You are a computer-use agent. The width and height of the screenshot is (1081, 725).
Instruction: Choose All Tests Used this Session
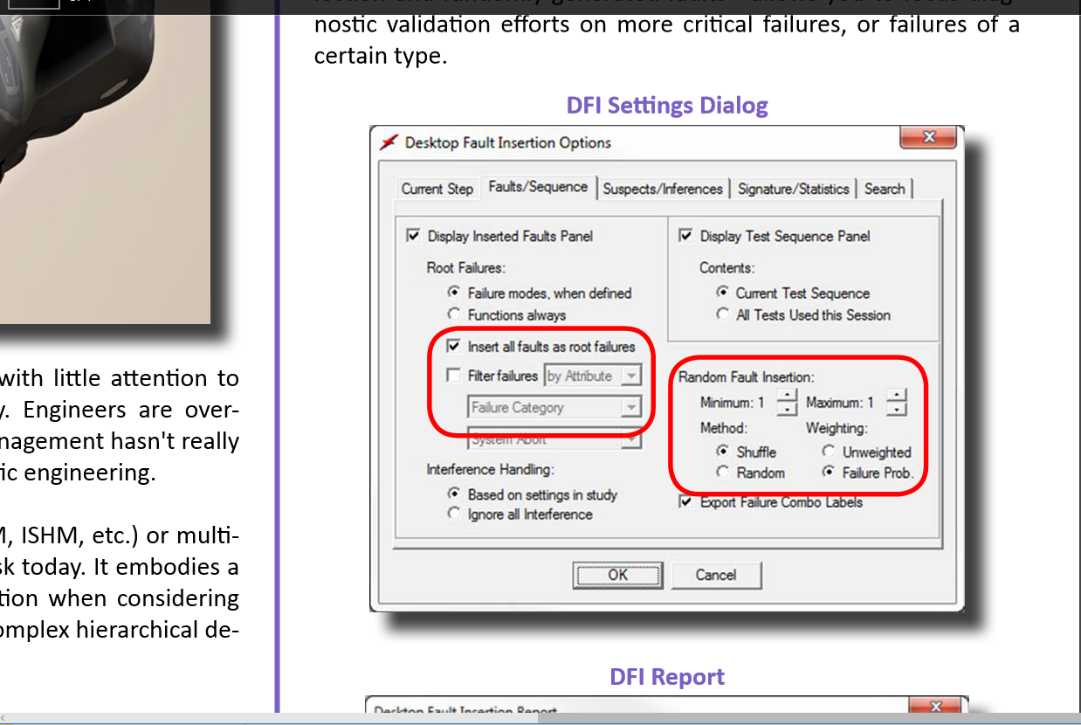coord(722,314)
